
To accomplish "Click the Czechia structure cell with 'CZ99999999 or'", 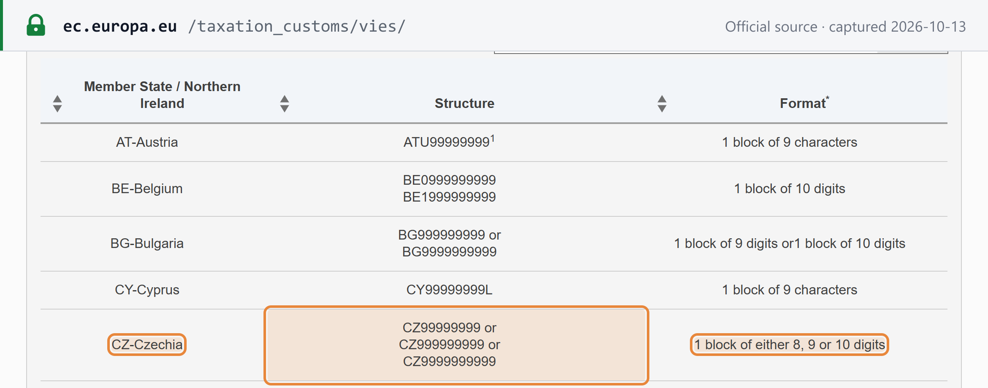I will (456, 345).
